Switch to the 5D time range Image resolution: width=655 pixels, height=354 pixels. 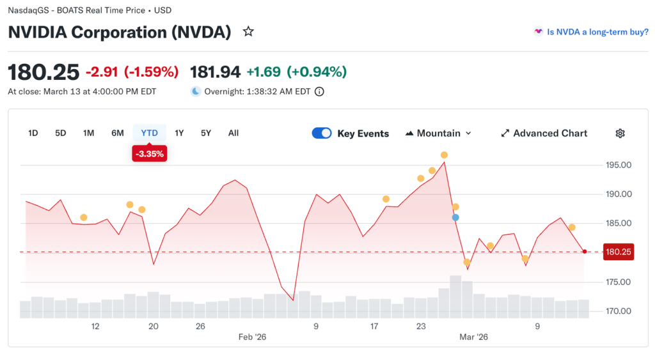pyautogui.click(x=61, y=133)
